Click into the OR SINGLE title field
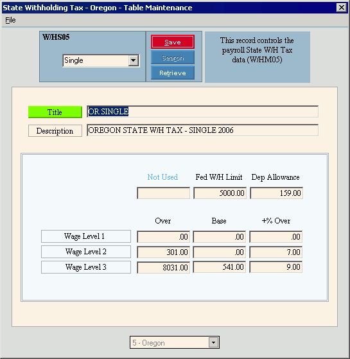The width and height of the screenshot is (350, 359). [202, 112]
